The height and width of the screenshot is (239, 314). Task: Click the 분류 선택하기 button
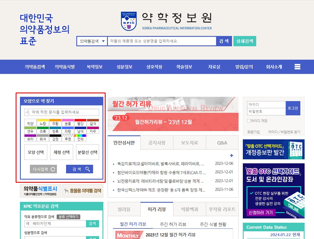point(69,217)
